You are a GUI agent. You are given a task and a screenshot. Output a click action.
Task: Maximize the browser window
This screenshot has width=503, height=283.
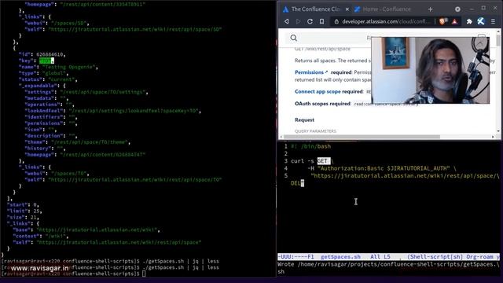483,9
